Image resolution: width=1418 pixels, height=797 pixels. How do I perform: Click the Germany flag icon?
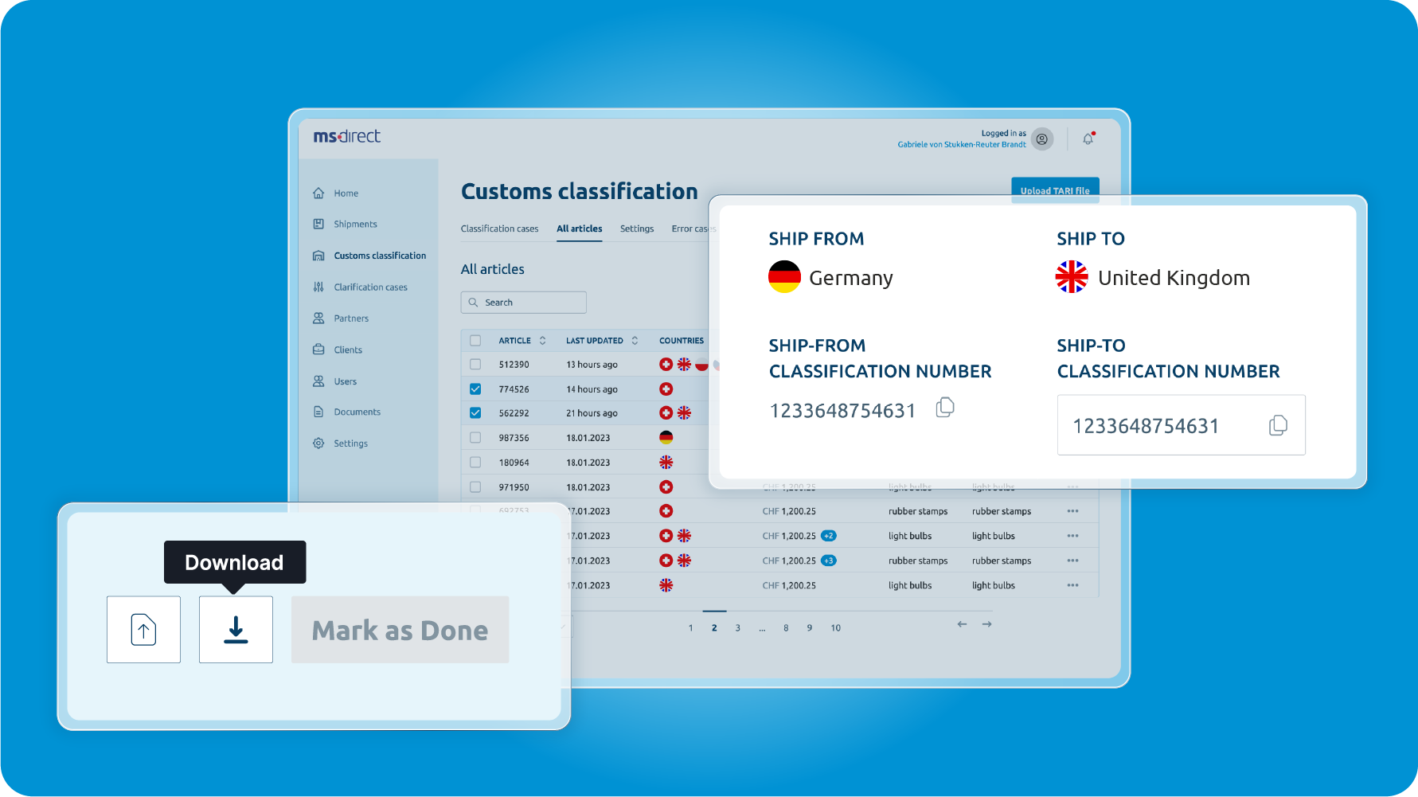point(784,277)
